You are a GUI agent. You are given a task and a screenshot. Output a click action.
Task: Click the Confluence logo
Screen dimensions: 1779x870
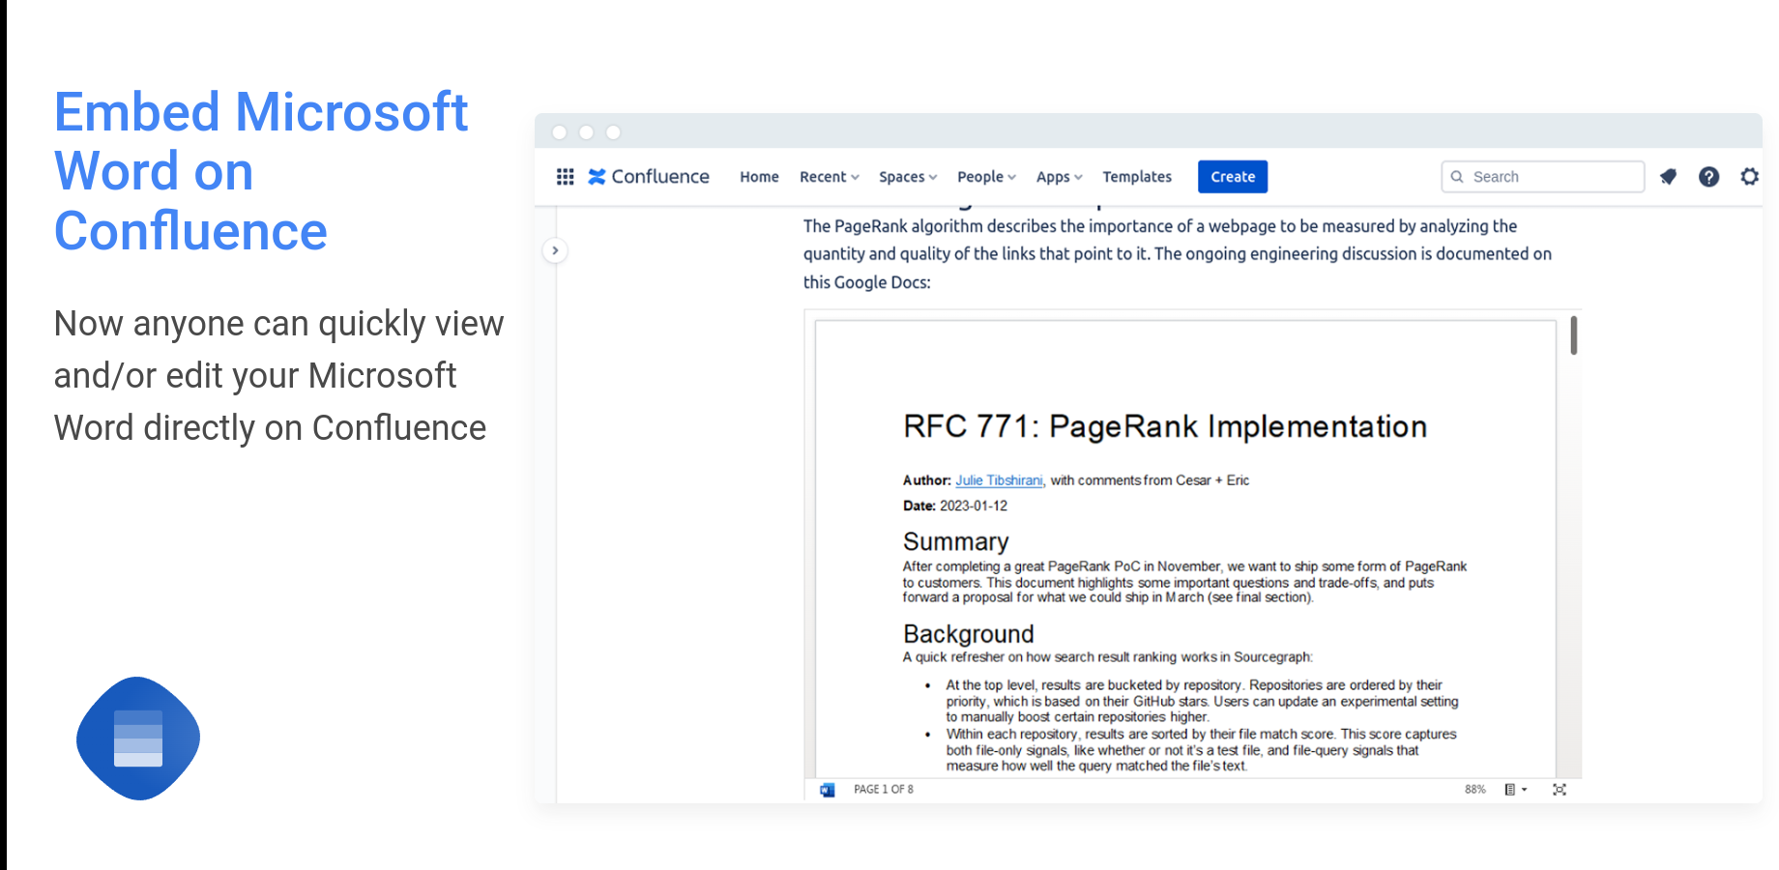click(x=649, y=177)
